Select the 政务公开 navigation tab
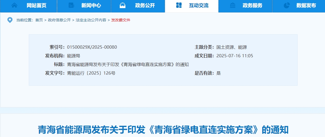 [x=145, y=5]
